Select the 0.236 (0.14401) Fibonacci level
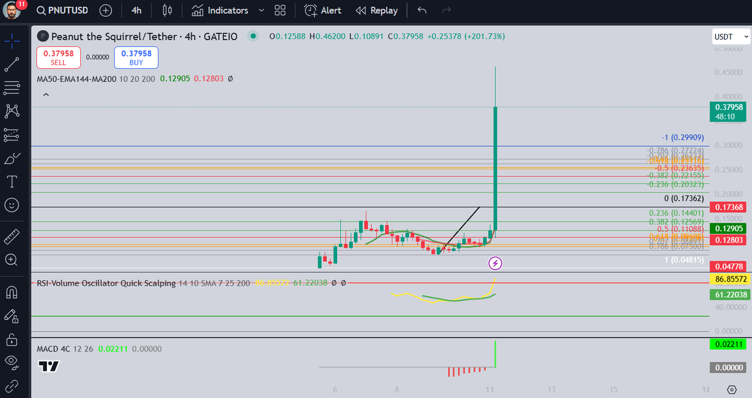The image size is (752, 398). (x=676, y=213)
